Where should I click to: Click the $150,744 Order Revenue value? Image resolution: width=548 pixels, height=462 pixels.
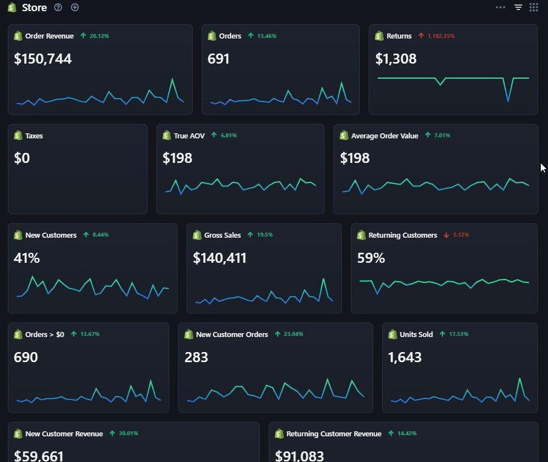point(43,59)
